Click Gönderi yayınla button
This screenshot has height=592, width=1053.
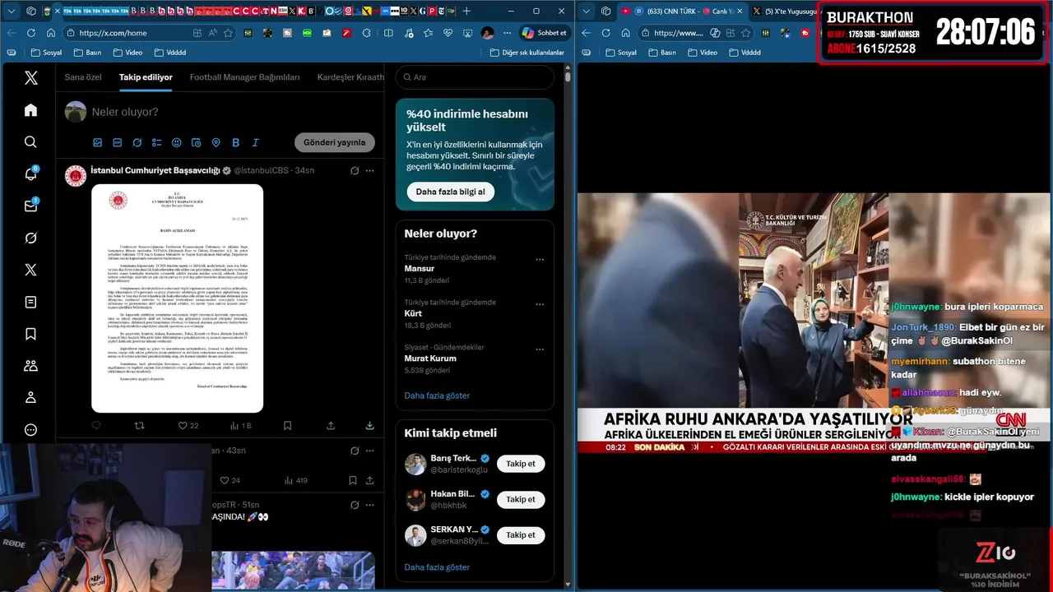point(334,142)
